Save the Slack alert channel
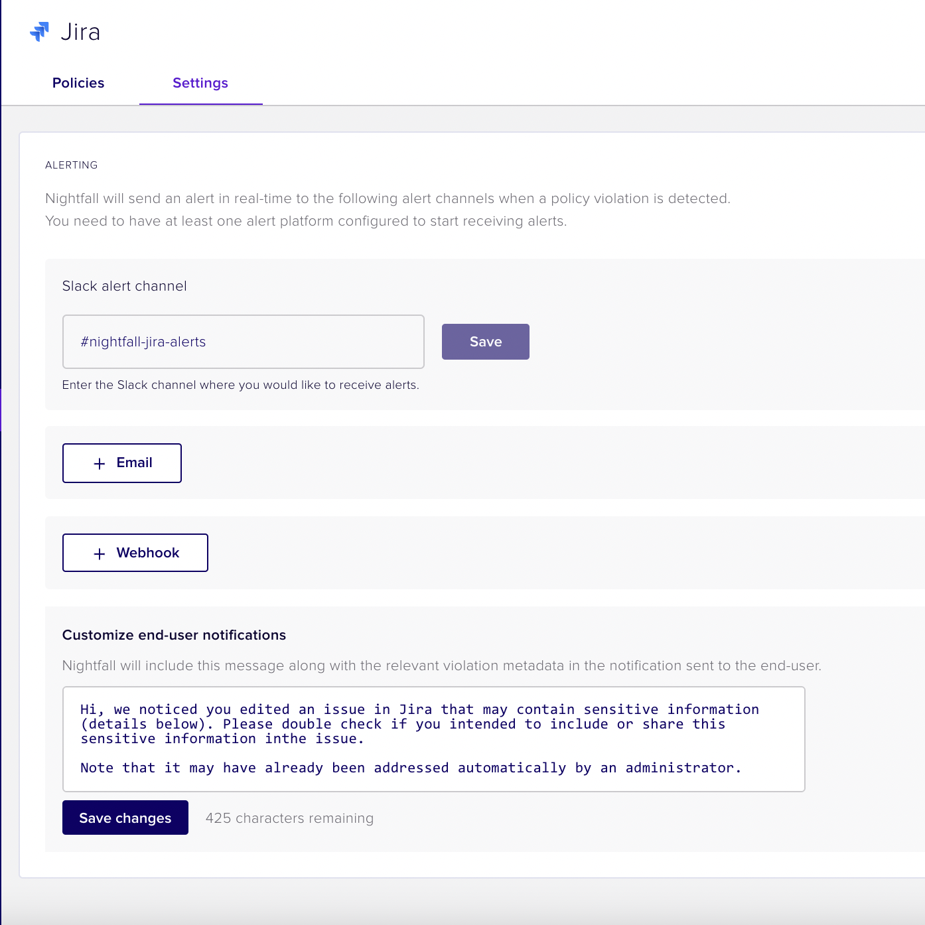Viewport: 925px width, 925px height. pyautogui.click(x=486, y=342)
